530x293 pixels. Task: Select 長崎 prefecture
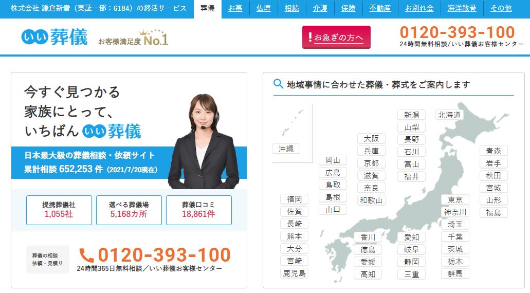coord(294,224)
